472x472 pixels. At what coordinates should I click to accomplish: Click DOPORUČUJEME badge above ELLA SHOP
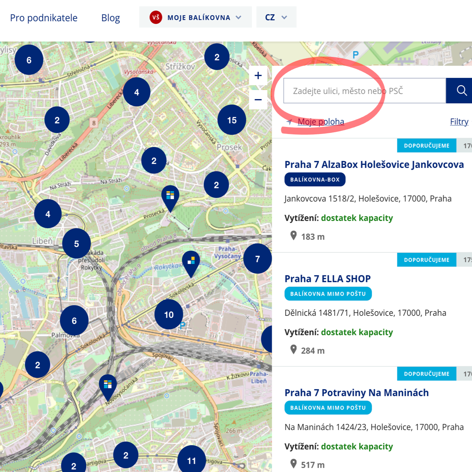click(427, 260)
